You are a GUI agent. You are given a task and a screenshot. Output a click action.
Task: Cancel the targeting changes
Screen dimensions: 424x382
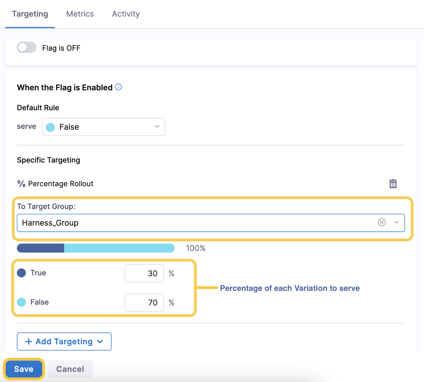[70, 369]
